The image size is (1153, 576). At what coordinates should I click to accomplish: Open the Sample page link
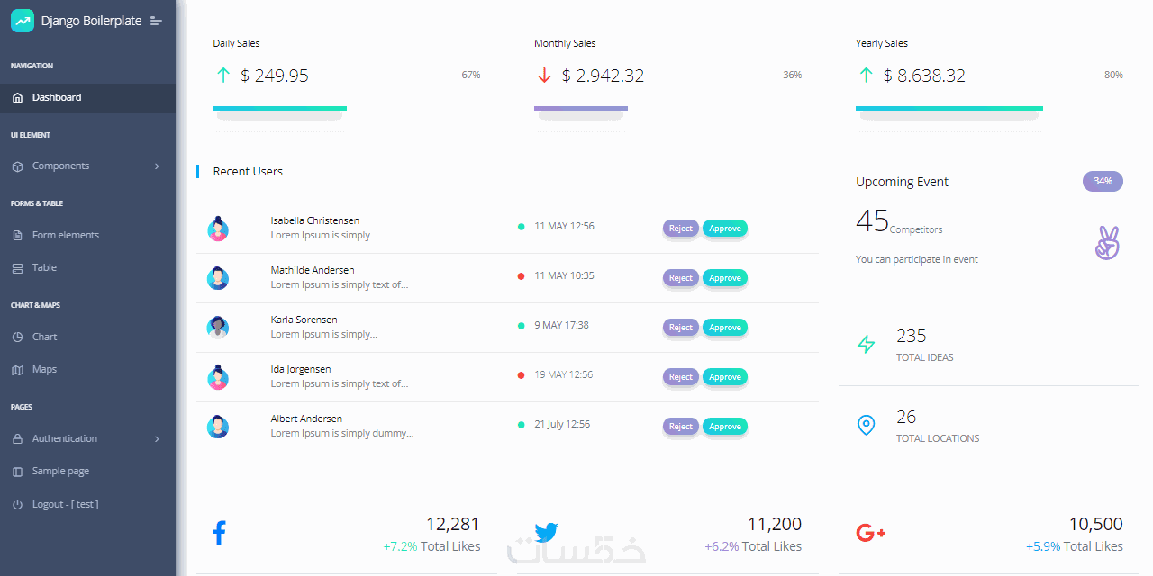pos(60,472)
